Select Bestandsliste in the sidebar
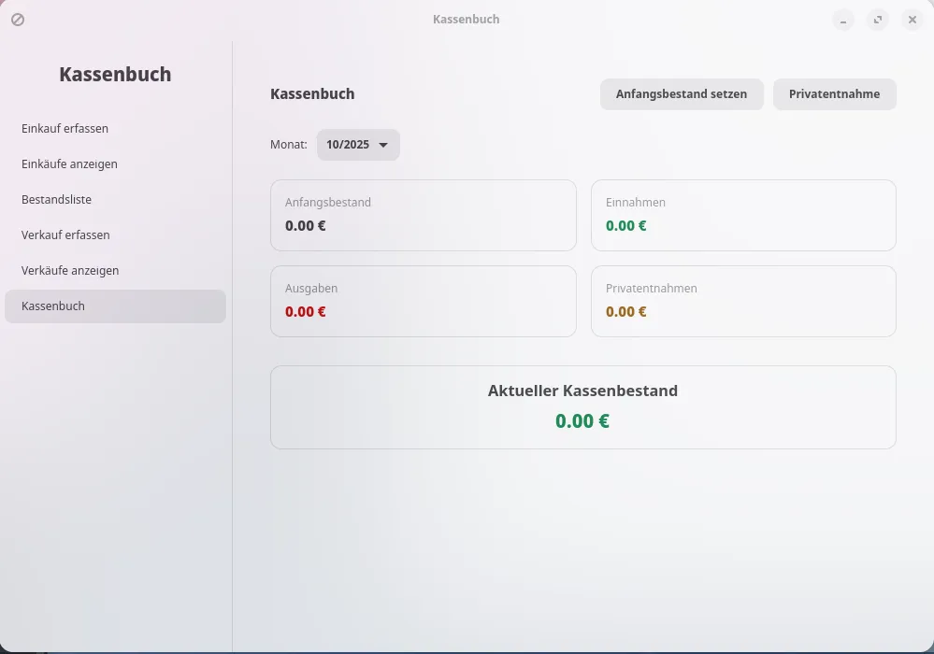This screenshot has width=934, height=654. (x=56, y=200)
